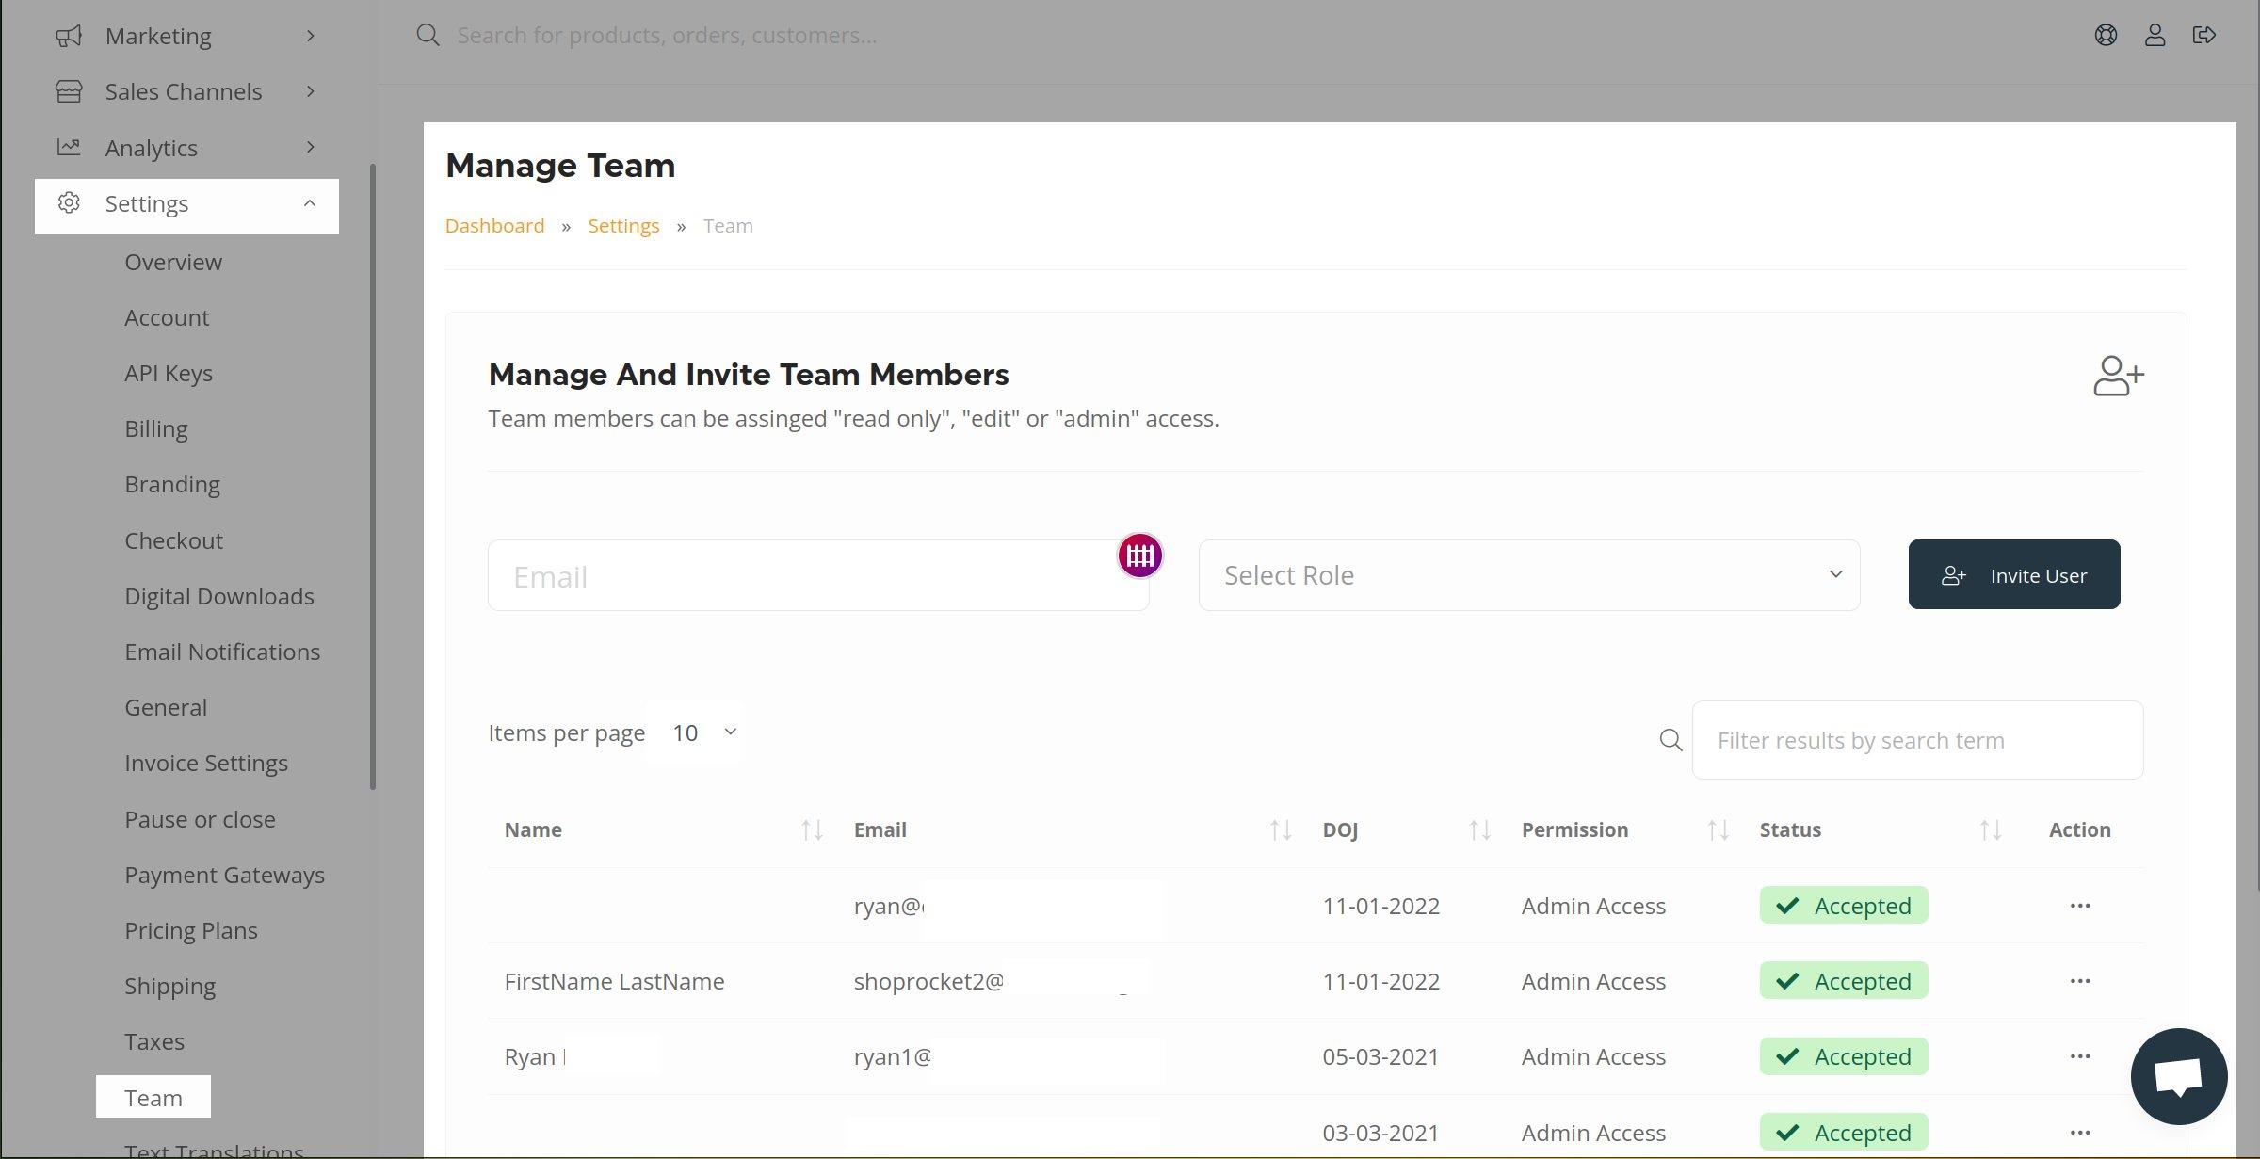Screen dimensions: 2260x1159
Task: Go to Email Notifications settings
Action: coord(222,652)
